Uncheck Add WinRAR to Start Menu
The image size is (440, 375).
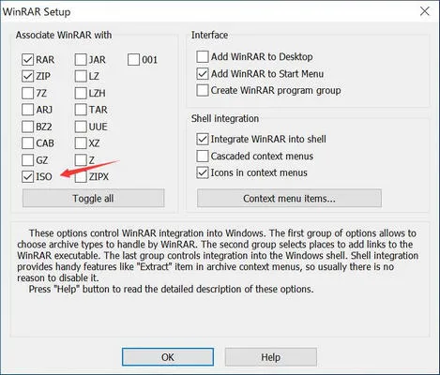(203, 74)
